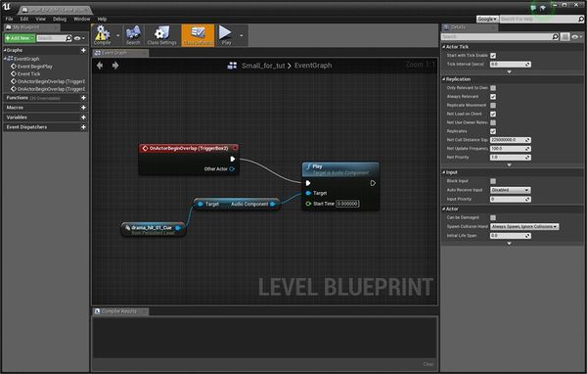
Task: Open the Window menu
Action: coord(81,19)
